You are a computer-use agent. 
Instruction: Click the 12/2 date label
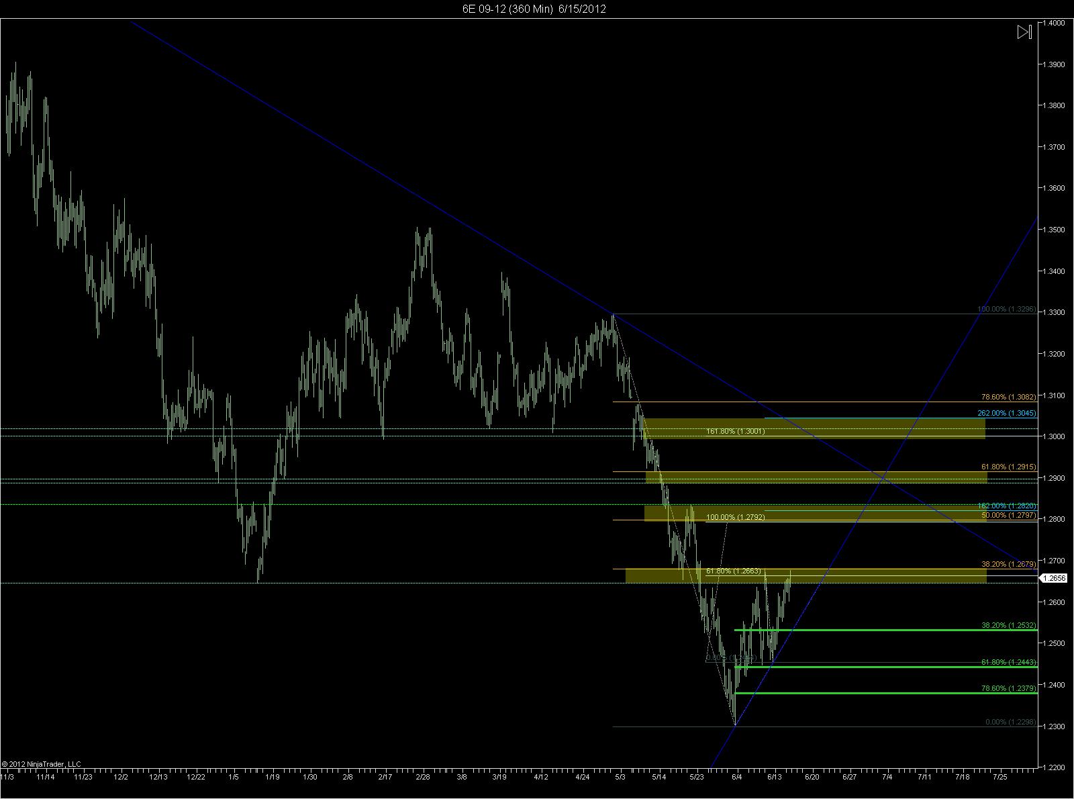pyautogui.click(x=121, y=777)
